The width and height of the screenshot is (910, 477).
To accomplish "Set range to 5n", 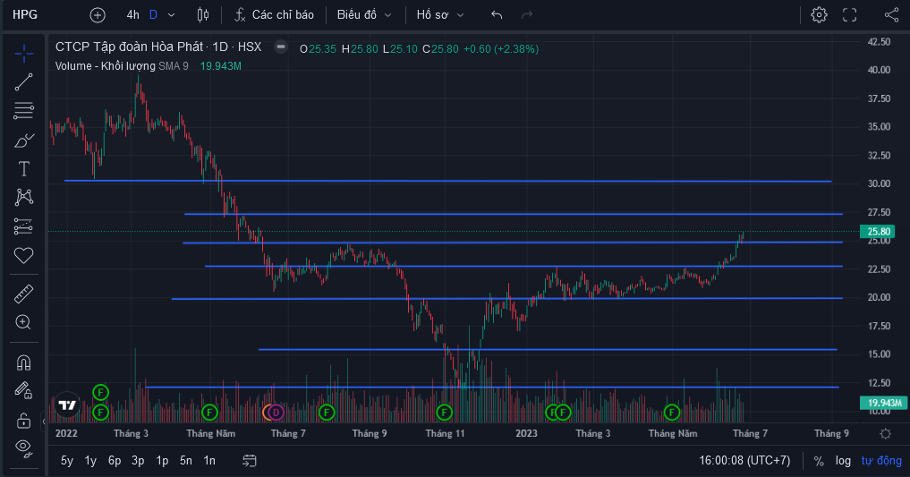I will 186,461.
